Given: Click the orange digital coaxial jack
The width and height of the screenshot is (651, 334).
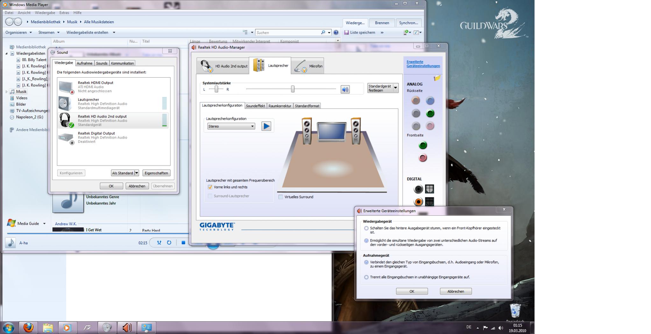Looking at the screenshot, I should click(418, 202).
